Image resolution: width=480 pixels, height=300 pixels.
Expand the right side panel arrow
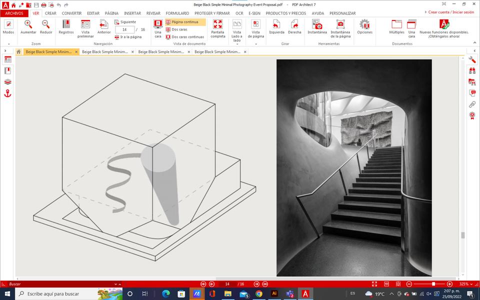pos(474,51)
